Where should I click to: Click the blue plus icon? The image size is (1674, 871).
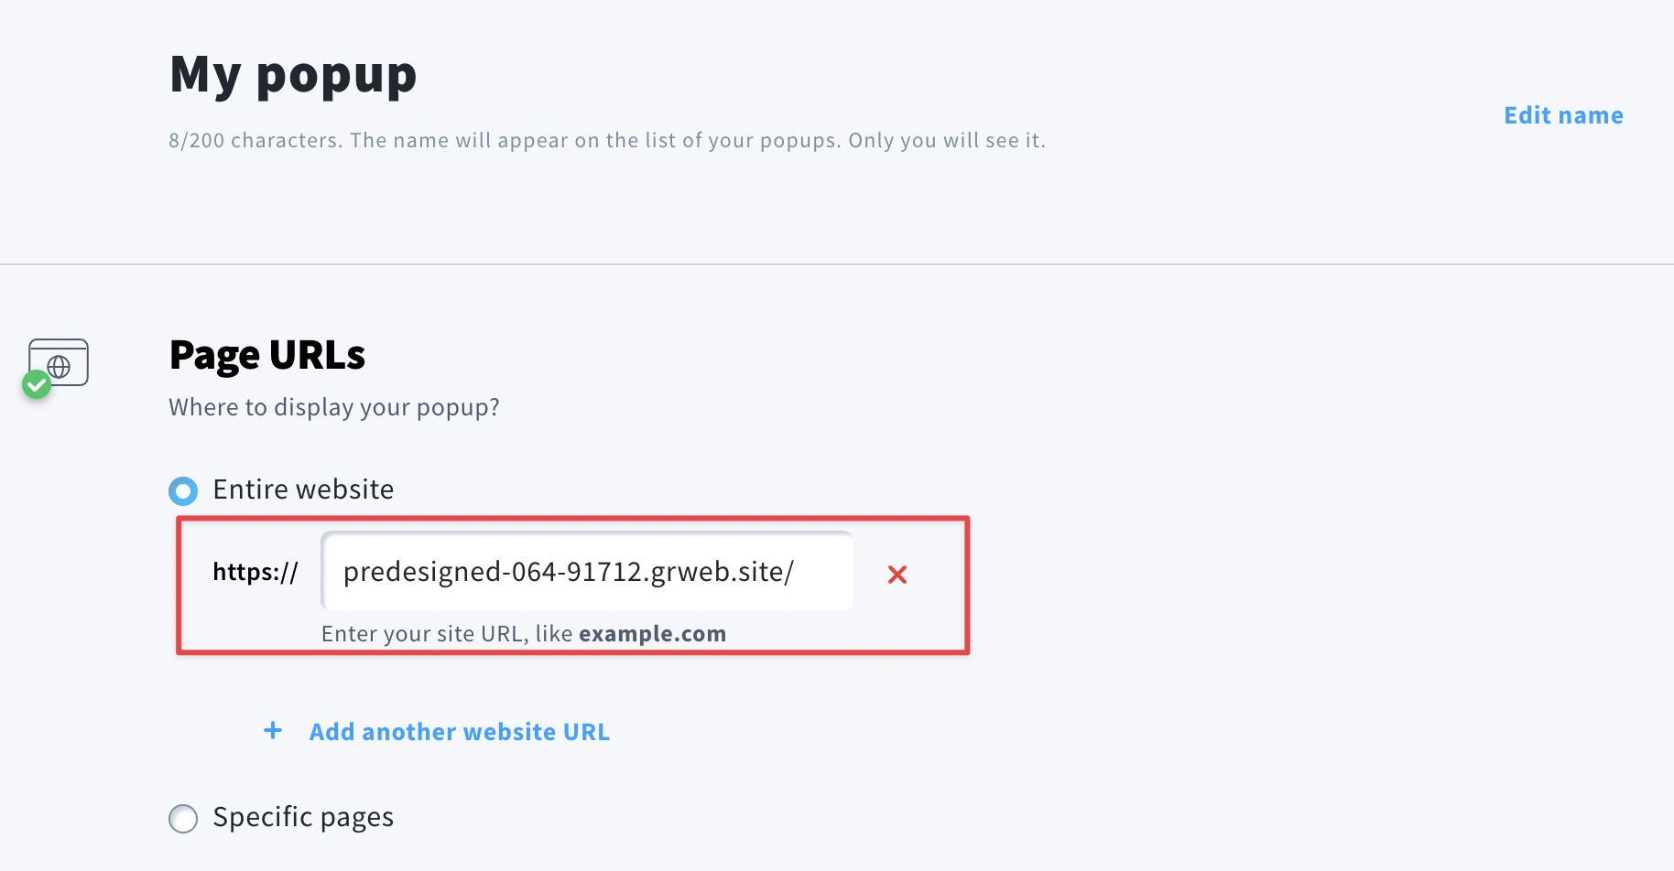click(273, 730)
